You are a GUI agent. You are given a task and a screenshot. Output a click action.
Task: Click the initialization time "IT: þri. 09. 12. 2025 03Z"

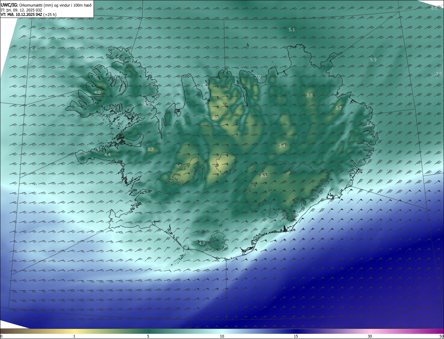[x=22, y=10]
